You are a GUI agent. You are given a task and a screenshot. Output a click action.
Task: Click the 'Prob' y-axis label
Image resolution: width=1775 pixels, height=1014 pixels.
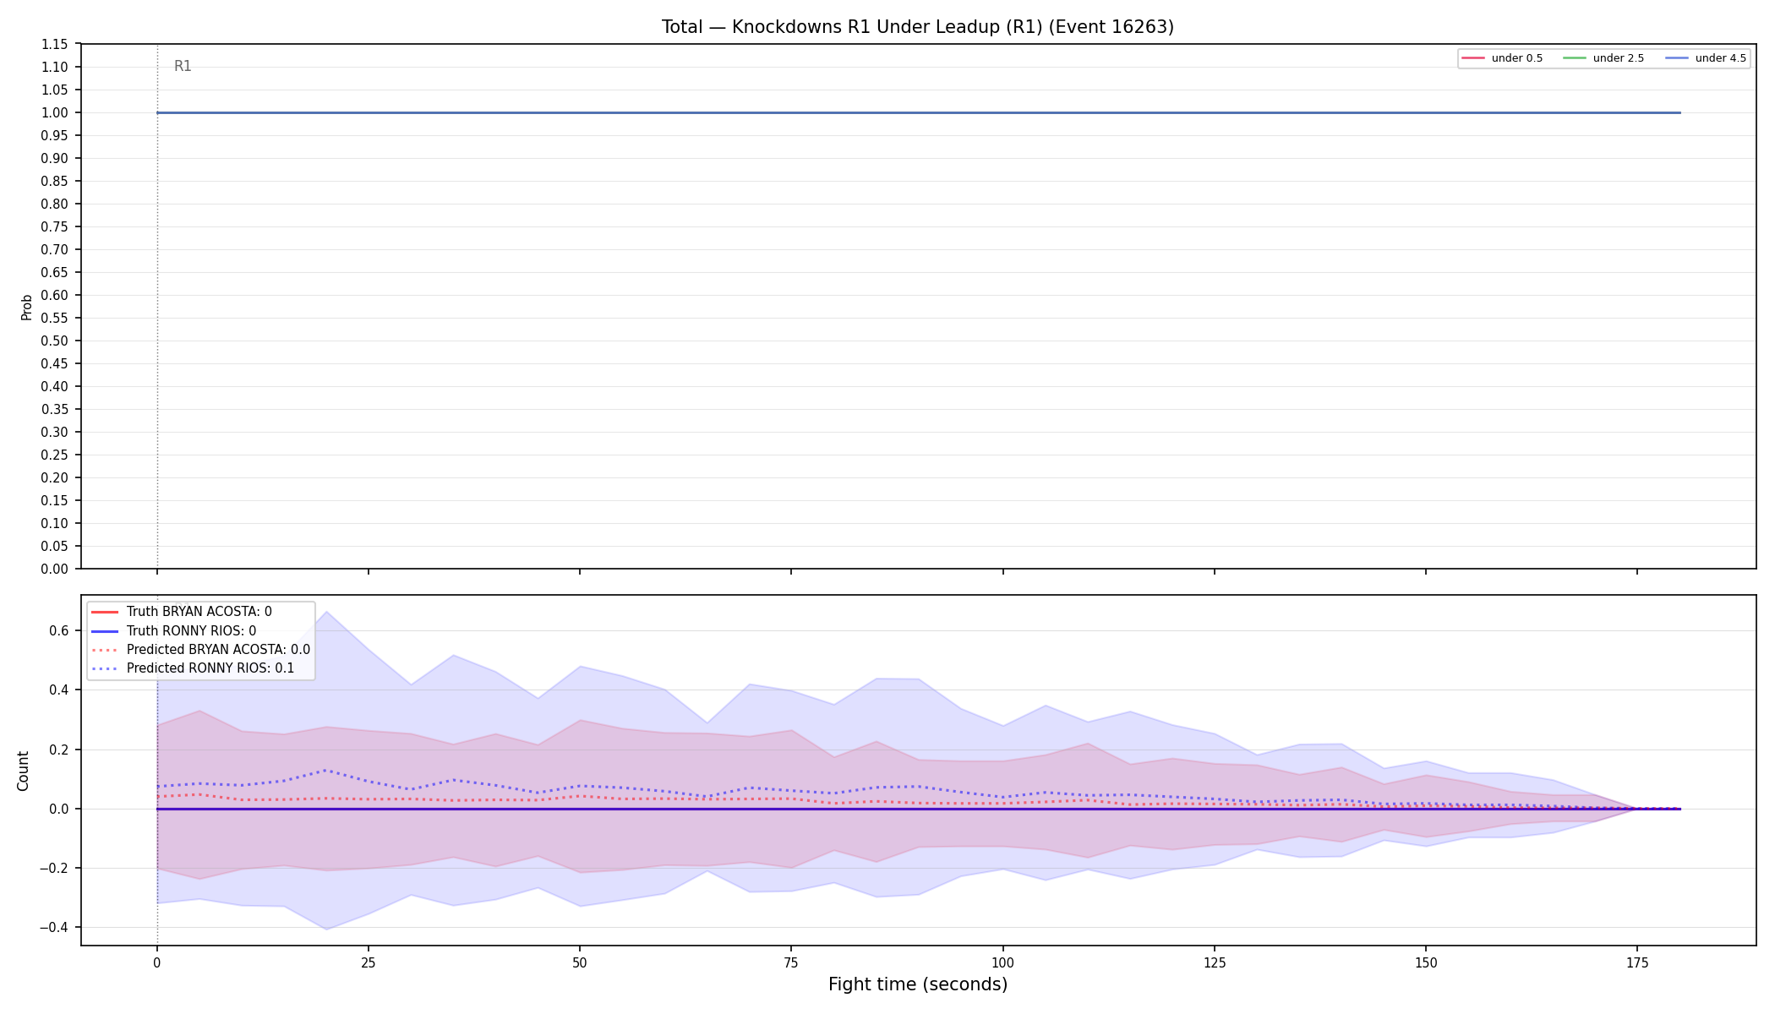26,307
